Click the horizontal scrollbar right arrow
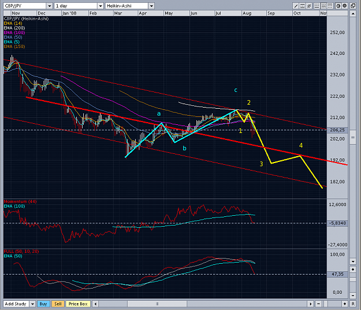 [310, 304]
